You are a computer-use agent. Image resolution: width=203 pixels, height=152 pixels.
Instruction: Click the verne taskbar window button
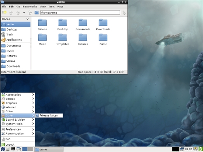[x=49, y=149]
